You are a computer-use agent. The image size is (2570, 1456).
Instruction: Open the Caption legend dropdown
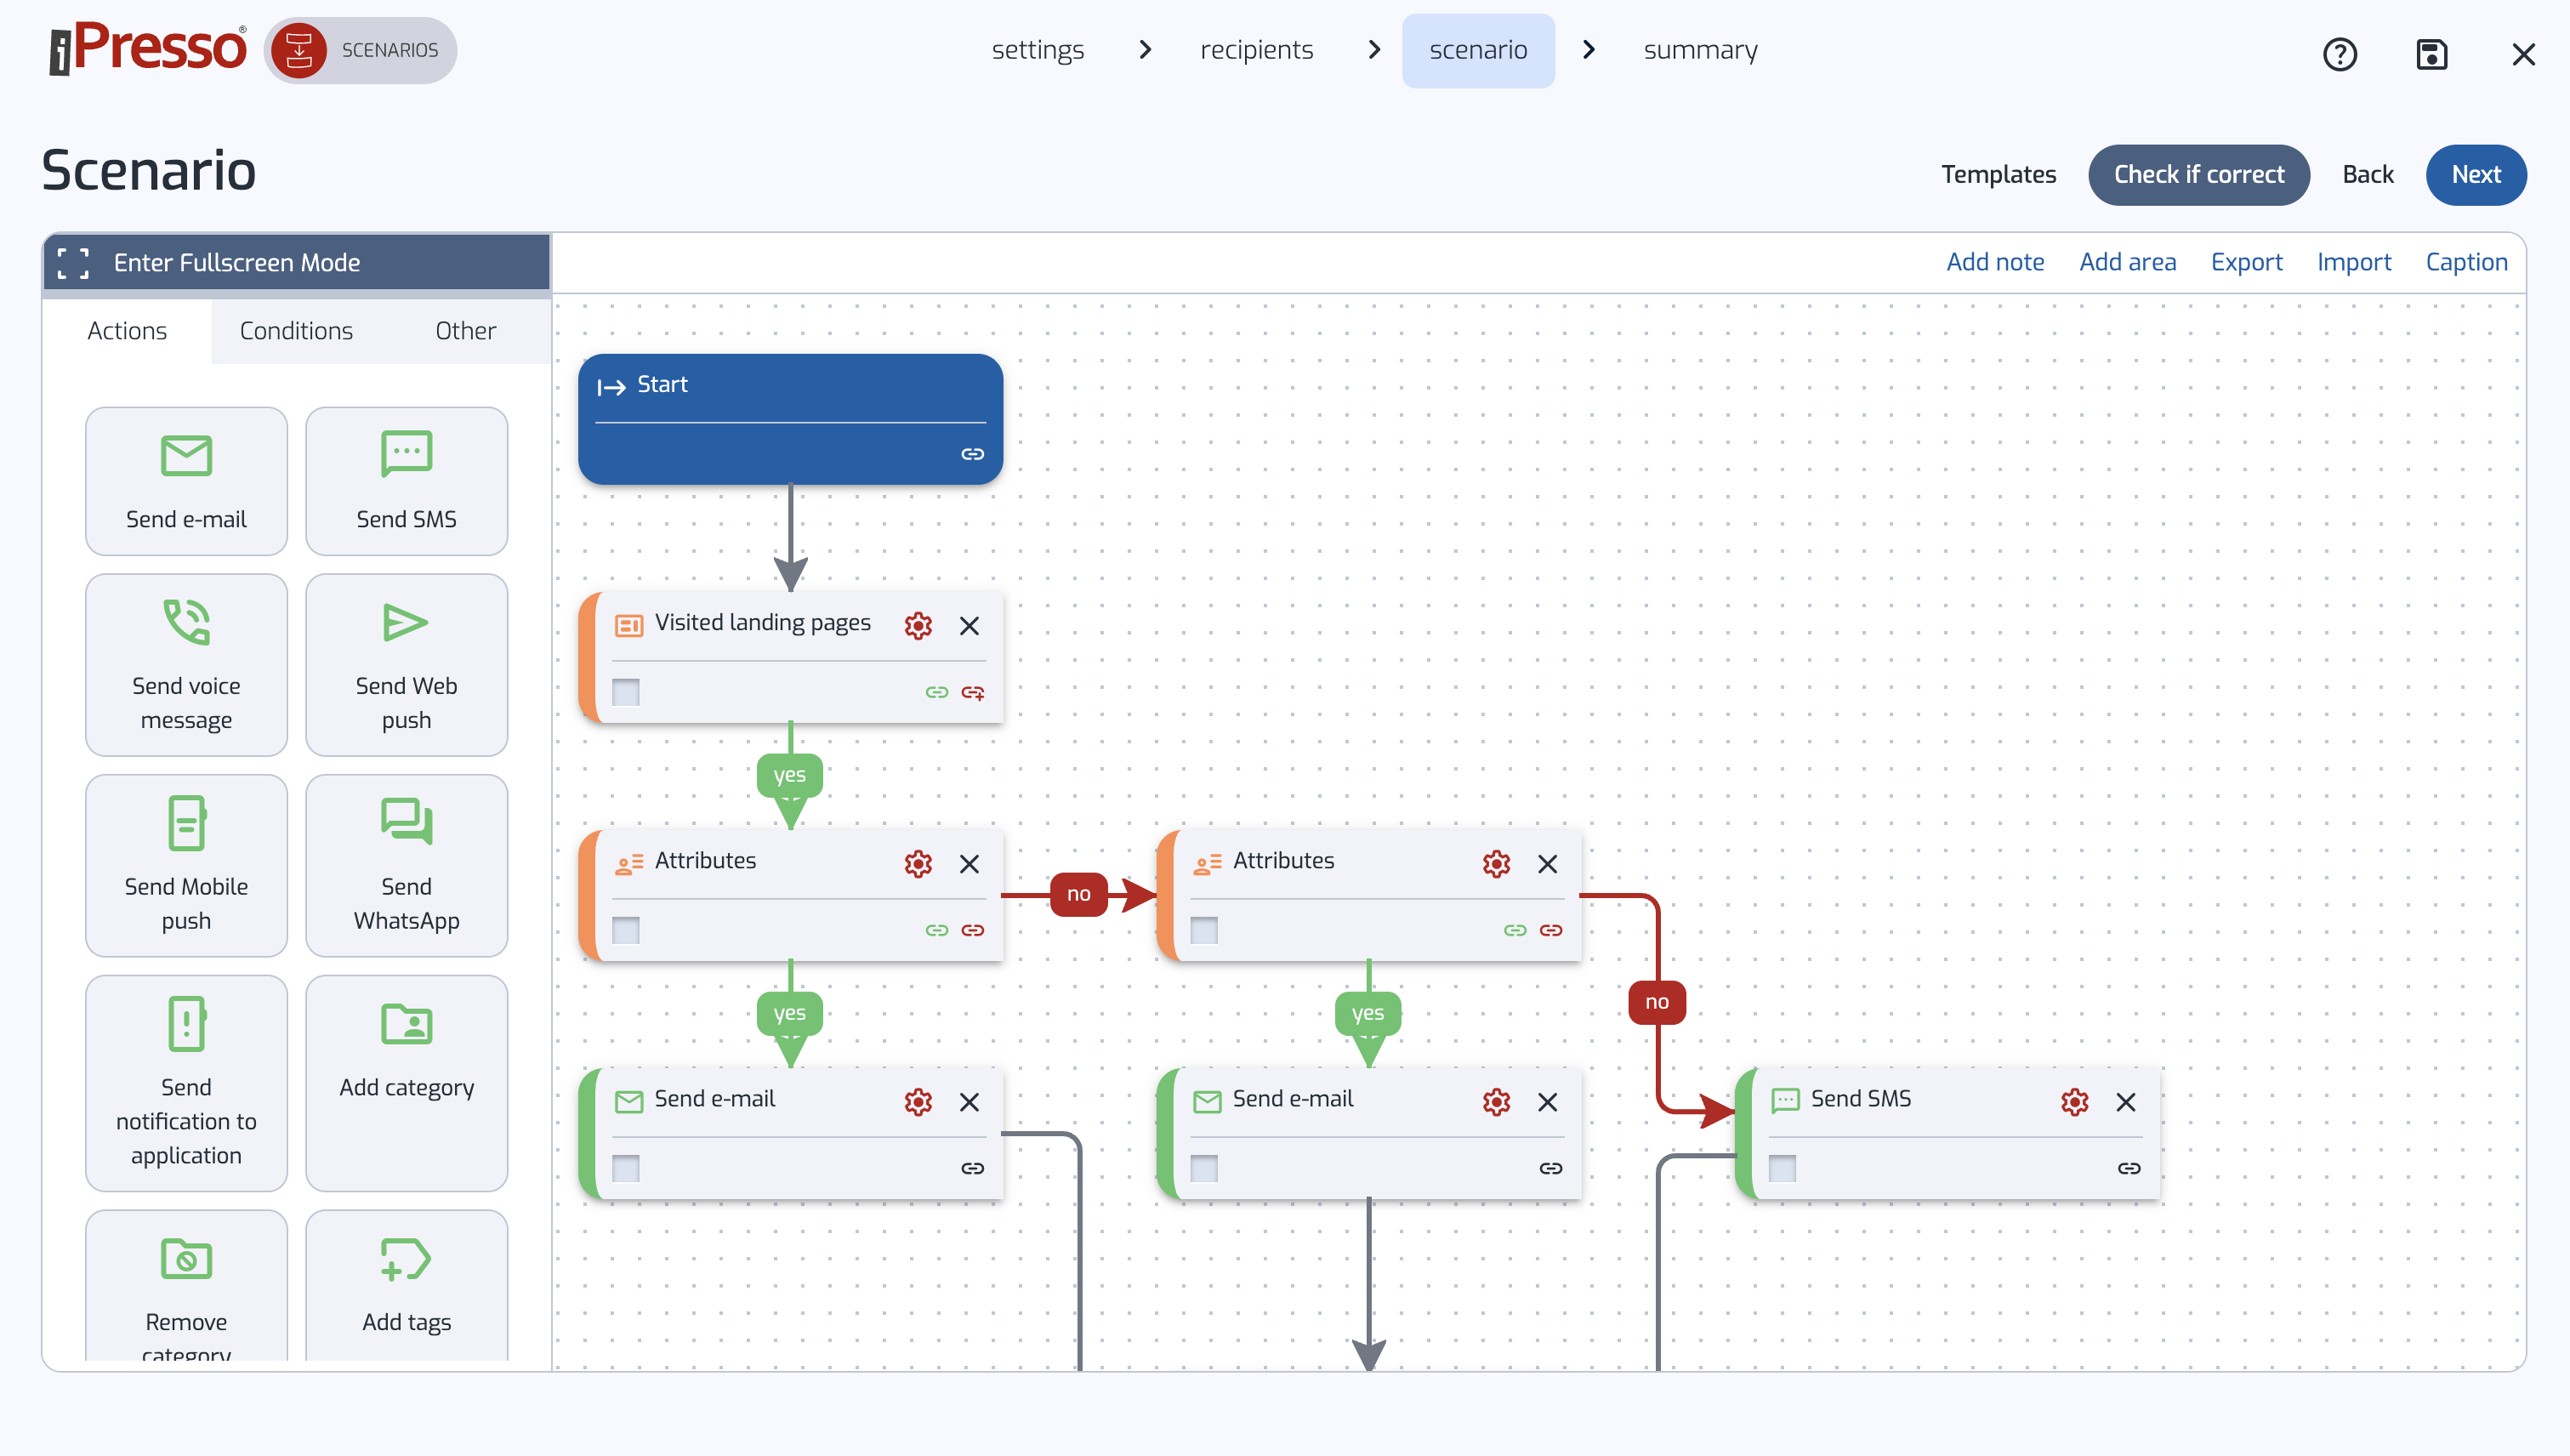(x=2466, y=262)
